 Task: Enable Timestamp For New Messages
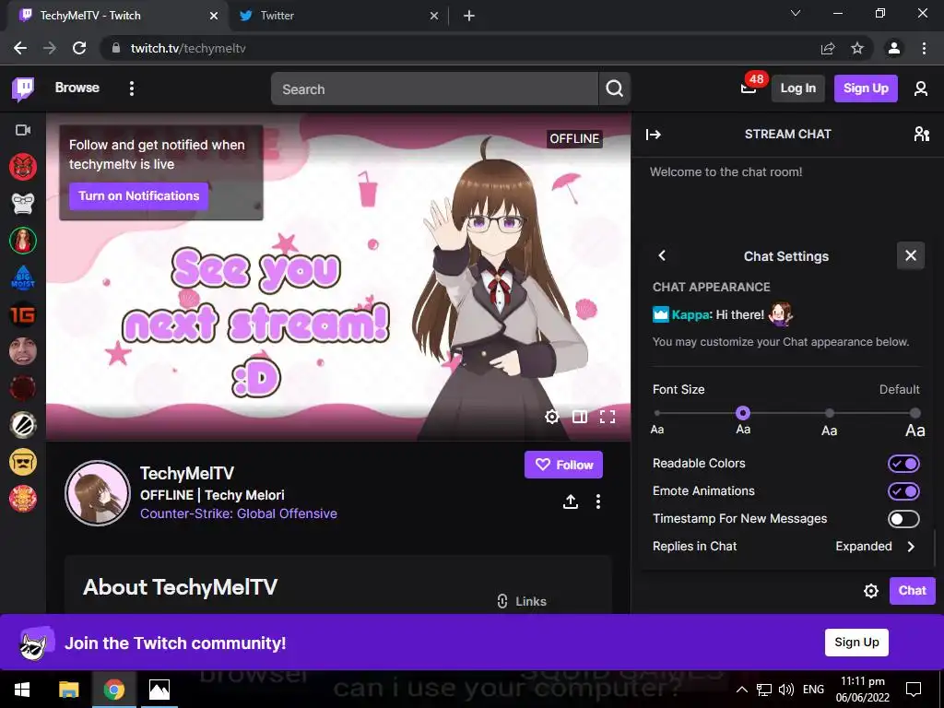(x=903, y=519)
